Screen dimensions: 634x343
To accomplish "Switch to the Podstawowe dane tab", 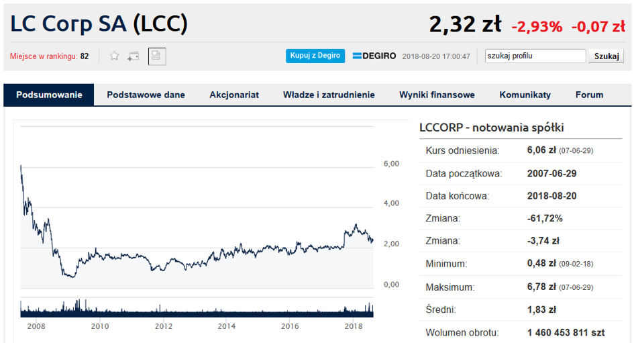I will pyautogui.click(x=146, y=95).
